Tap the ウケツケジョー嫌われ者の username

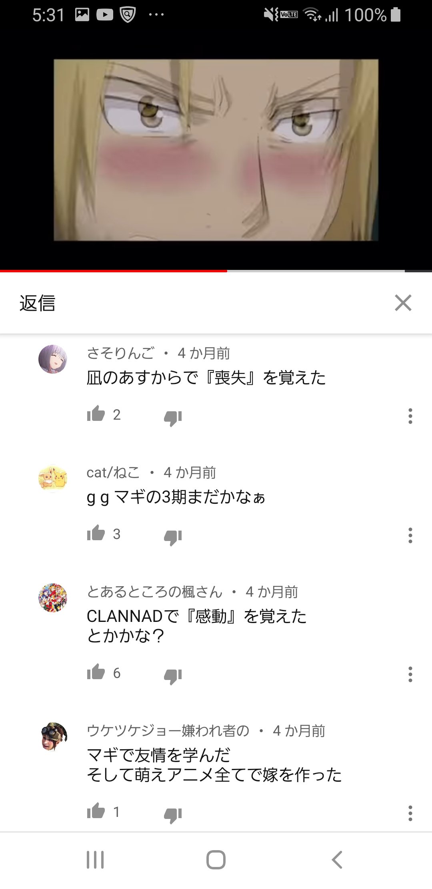coord(168,730)
